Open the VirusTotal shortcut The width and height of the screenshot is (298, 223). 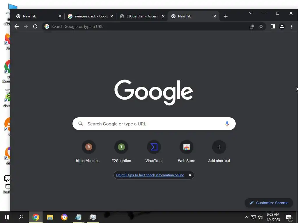tap(154, 152)
